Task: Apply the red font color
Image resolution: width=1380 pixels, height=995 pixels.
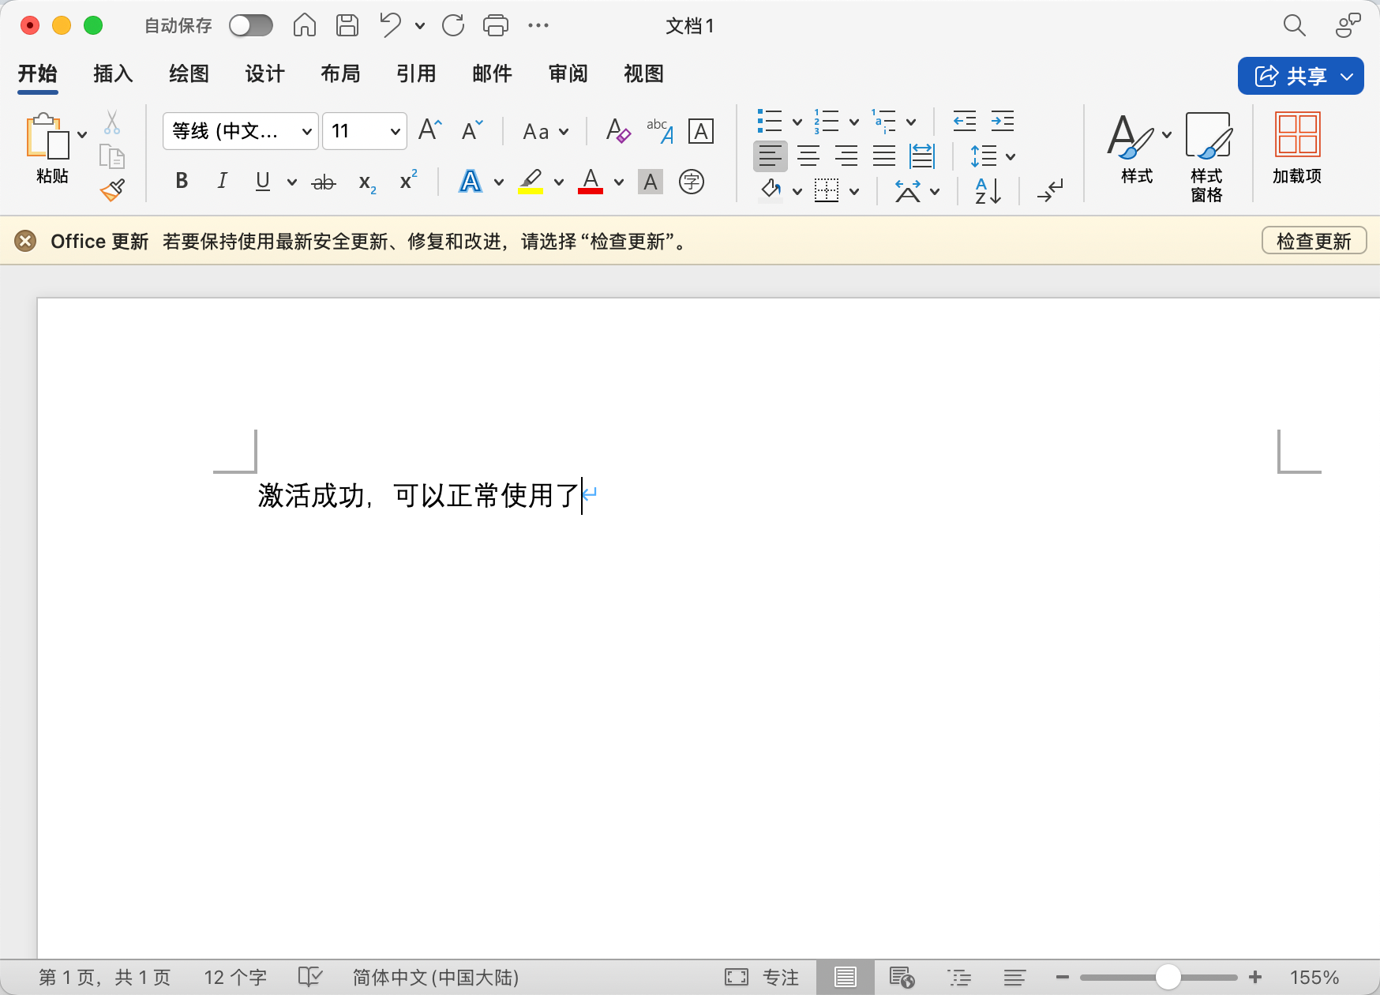Action: pos(591,182)
